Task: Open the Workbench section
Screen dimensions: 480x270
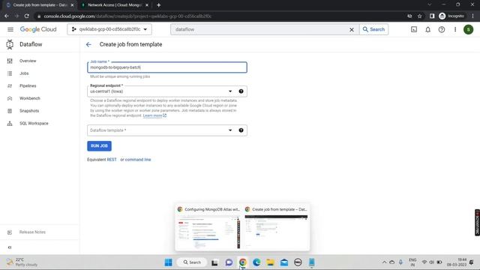Action: [30, 98]
